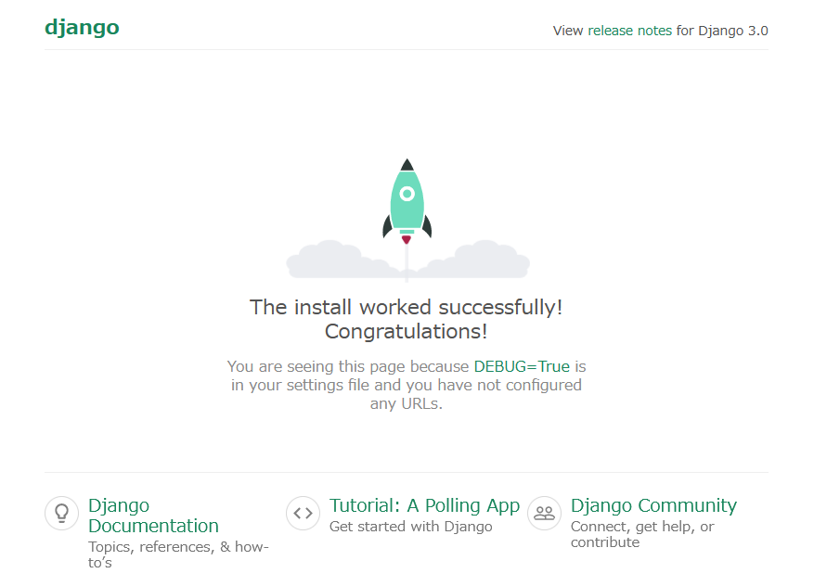Click the rocket's circular window

[x=407, y=194]
